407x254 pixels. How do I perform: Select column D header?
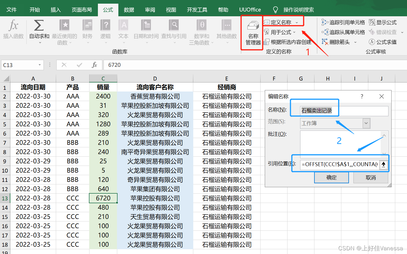(x=155, y=79)
